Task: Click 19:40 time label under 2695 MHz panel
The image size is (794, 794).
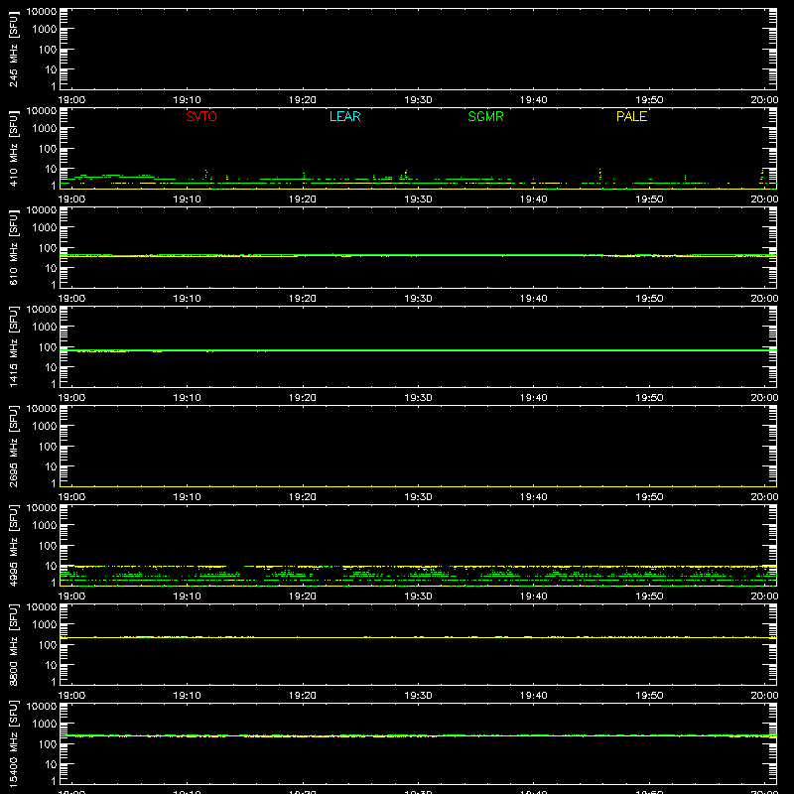Action: pos(534,497)
